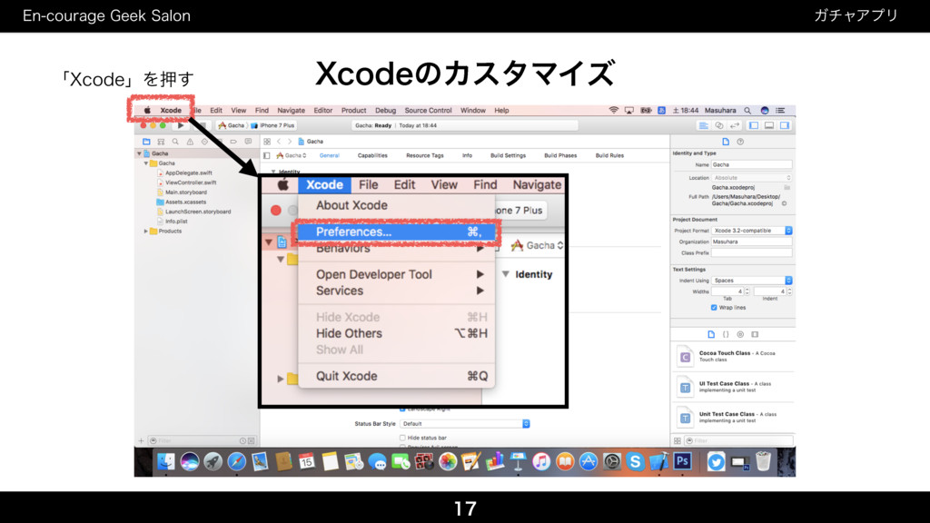The height and width of the screenshot is (523, 930).
Task: Choose device from iPhone 7 Plus scheme selector
Action: [273, 125]
